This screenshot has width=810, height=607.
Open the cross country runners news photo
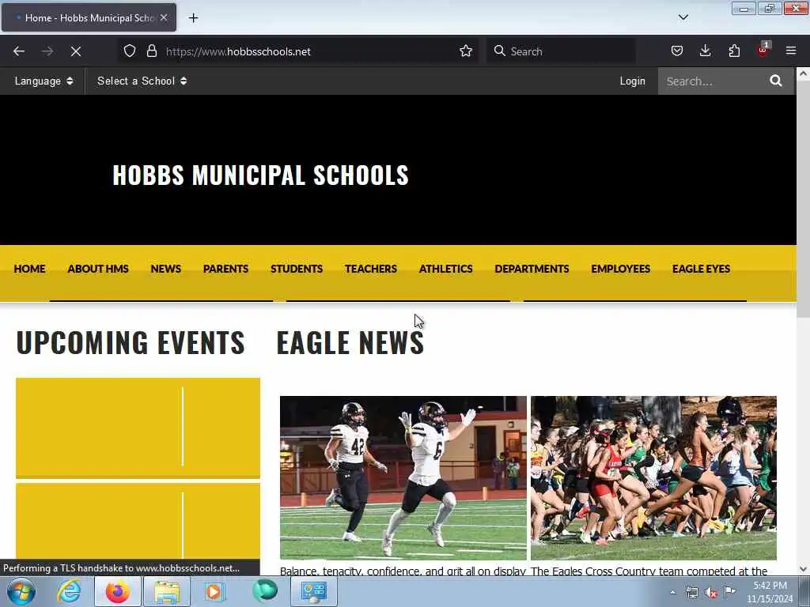pos(653,477)
